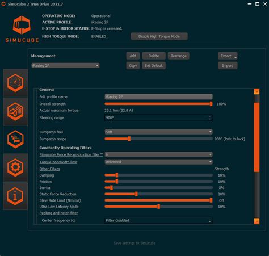The height and width of the screenshot is (256, 269).
Task: Click the title bar app icon
Action: coord(3,4)
